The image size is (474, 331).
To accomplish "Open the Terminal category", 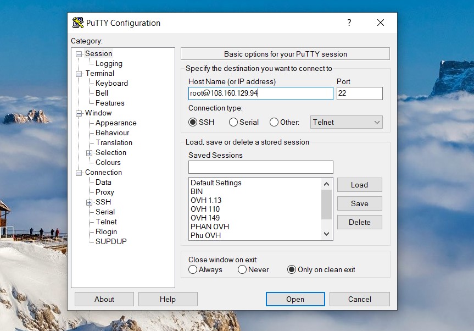I will (100, 74).
